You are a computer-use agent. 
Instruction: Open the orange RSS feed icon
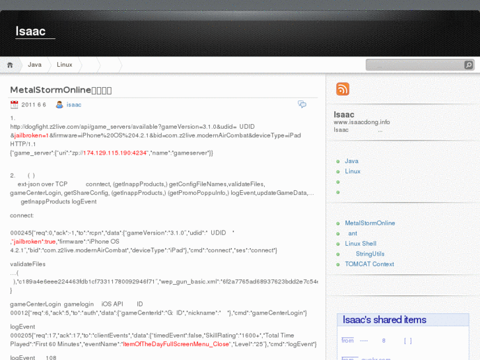pos(343,89)
